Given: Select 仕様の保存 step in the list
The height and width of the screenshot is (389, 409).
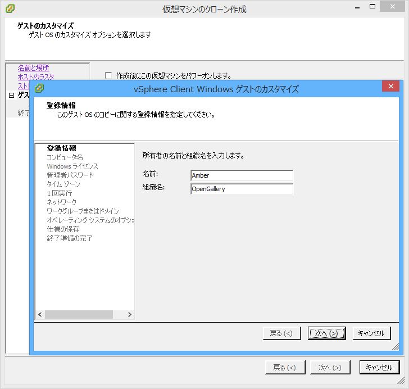Looking at the screenshot, I should (63, 229).
